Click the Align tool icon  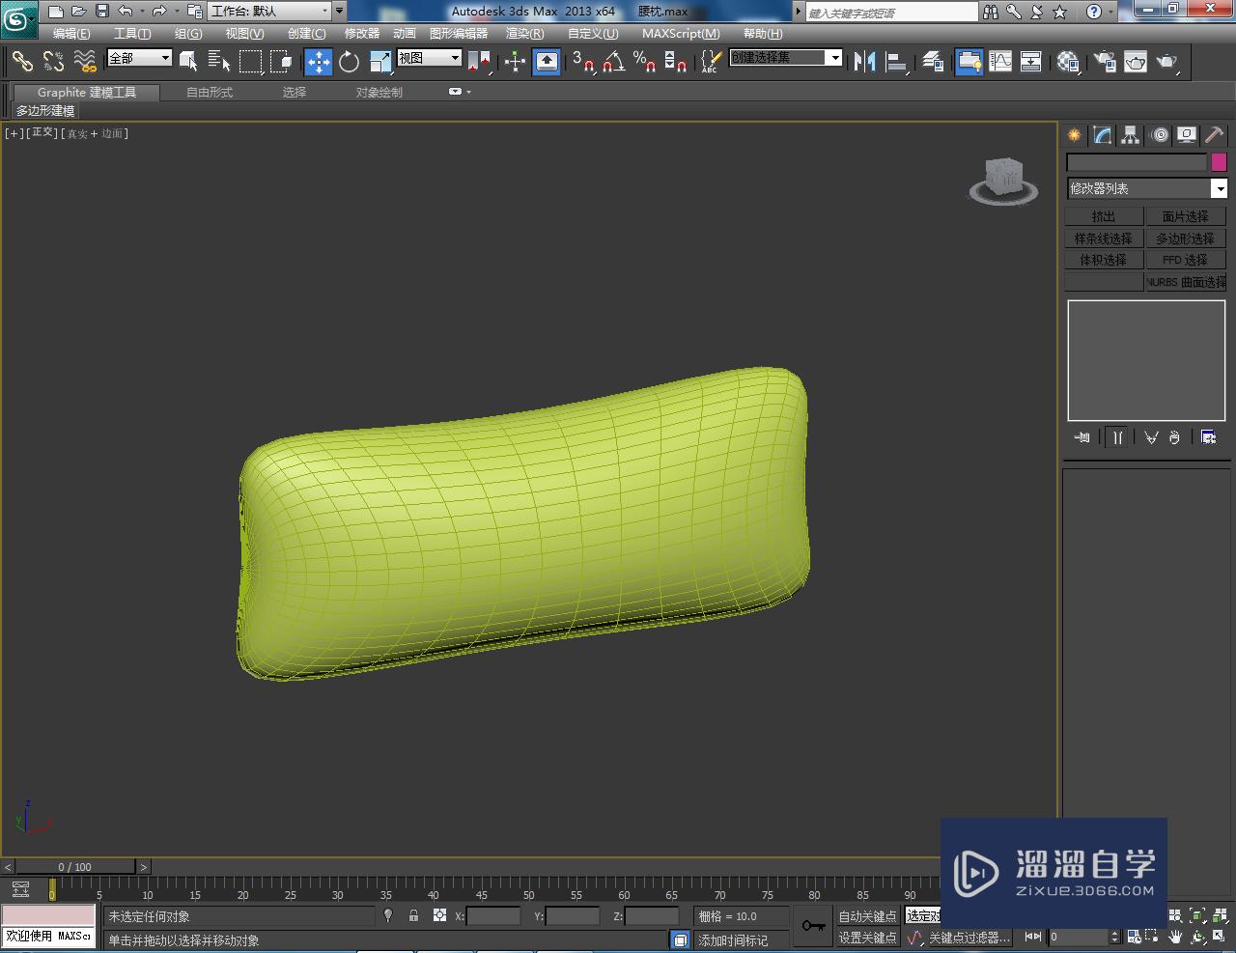[896, 62]
